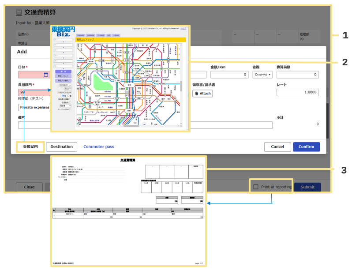Click the sixth station input in transit panel
This screenshot has width=352, height=271.
[x=64, y=66]
